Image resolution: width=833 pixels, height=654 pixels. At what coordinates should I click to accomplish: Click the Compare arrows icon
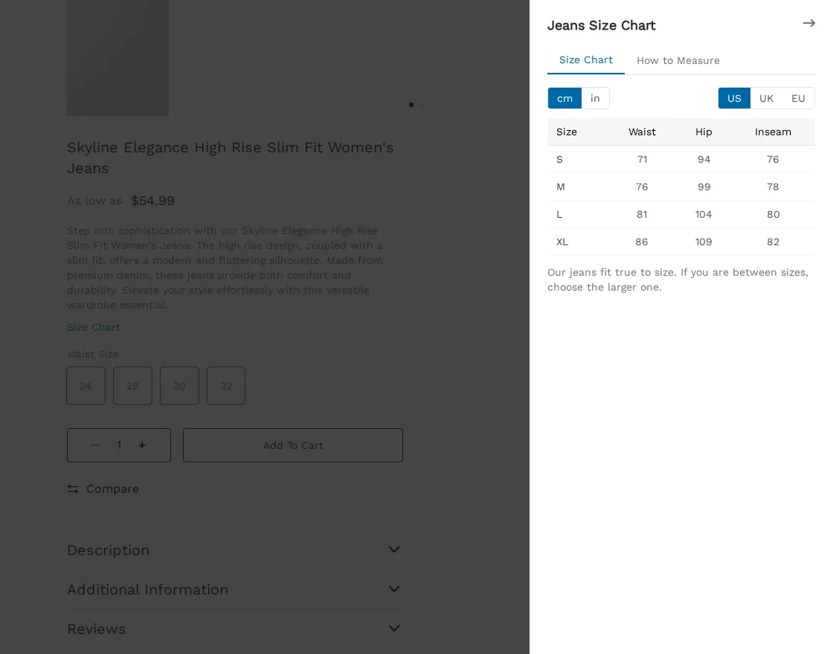[x=73, y=489]
